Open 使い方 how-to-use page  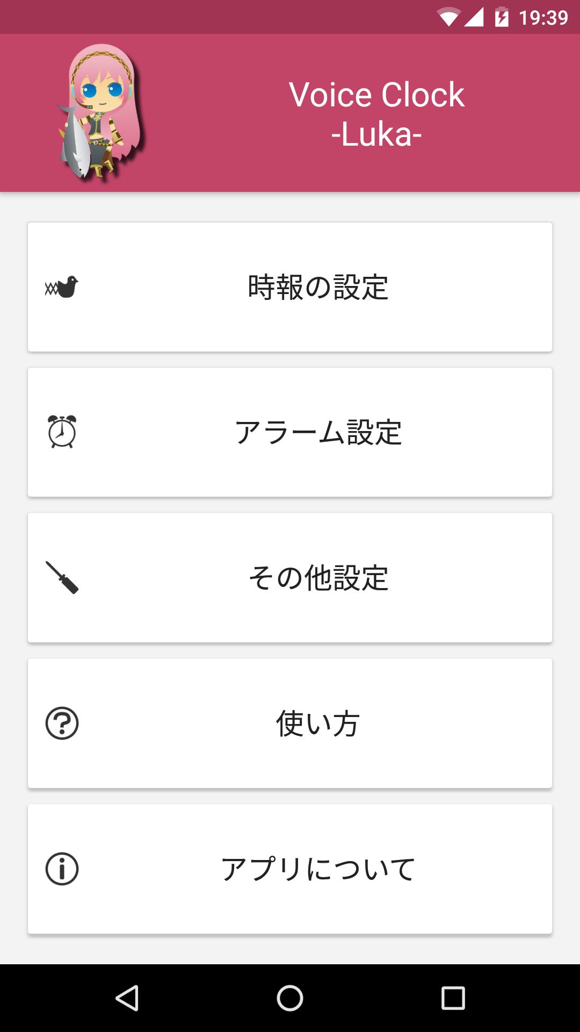pos(290,723)
